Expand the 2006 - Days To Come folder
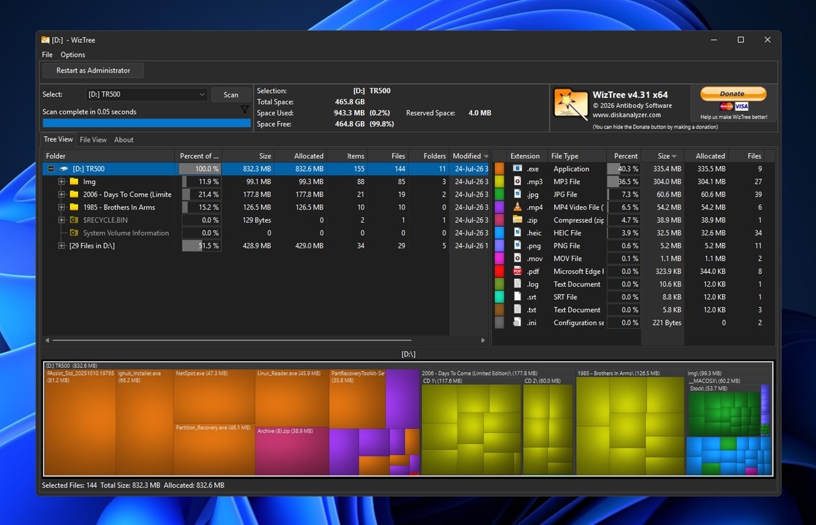816x525 pixels. (x=61, y=194)
